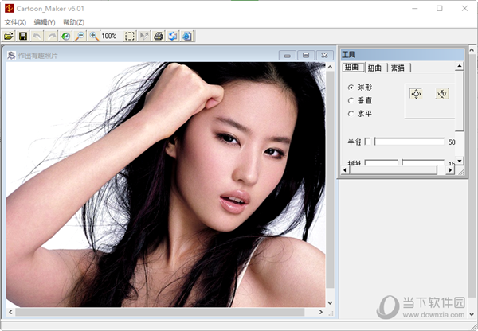This screenshot has width=478, height=331.
Task: Click the 半径 label text
Action: [355, 142]
